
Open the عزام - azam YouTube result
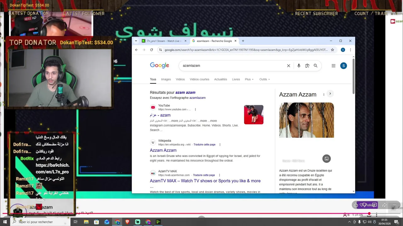160,115
